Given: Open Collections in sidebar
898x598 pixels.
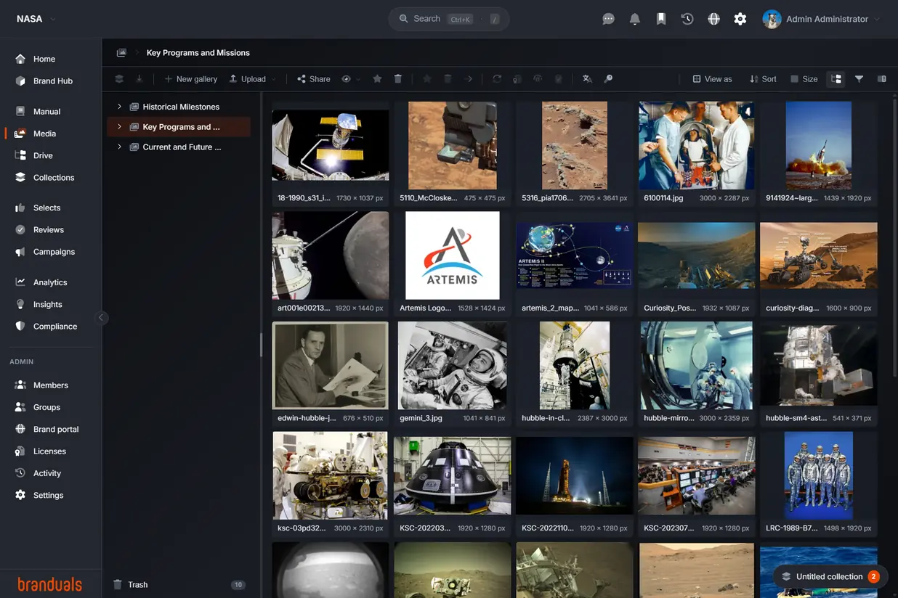Looking at the screenshot, I should coord(54,177).
